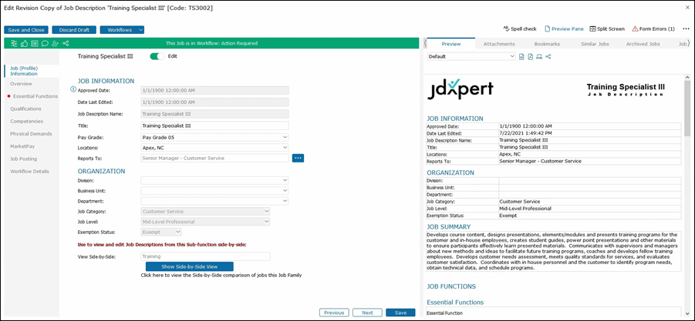
Task: Toggle the Edit switch off
Action: (x=157, y=56)
